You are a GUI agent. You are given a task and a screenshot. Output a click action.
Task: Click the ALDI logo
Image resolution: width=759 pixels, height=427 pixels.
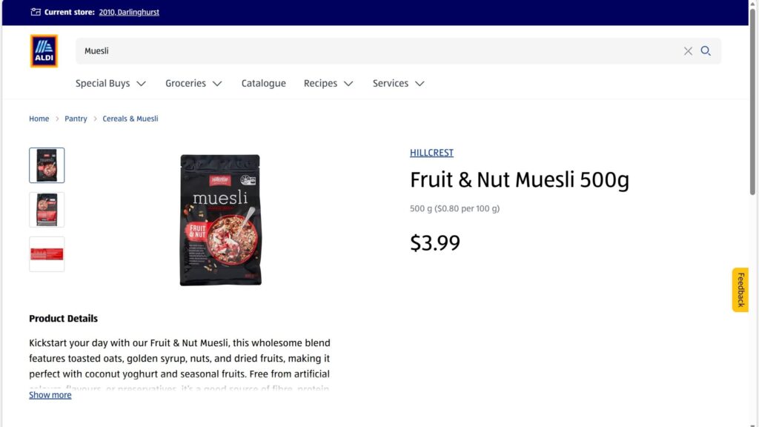point(44,51)
